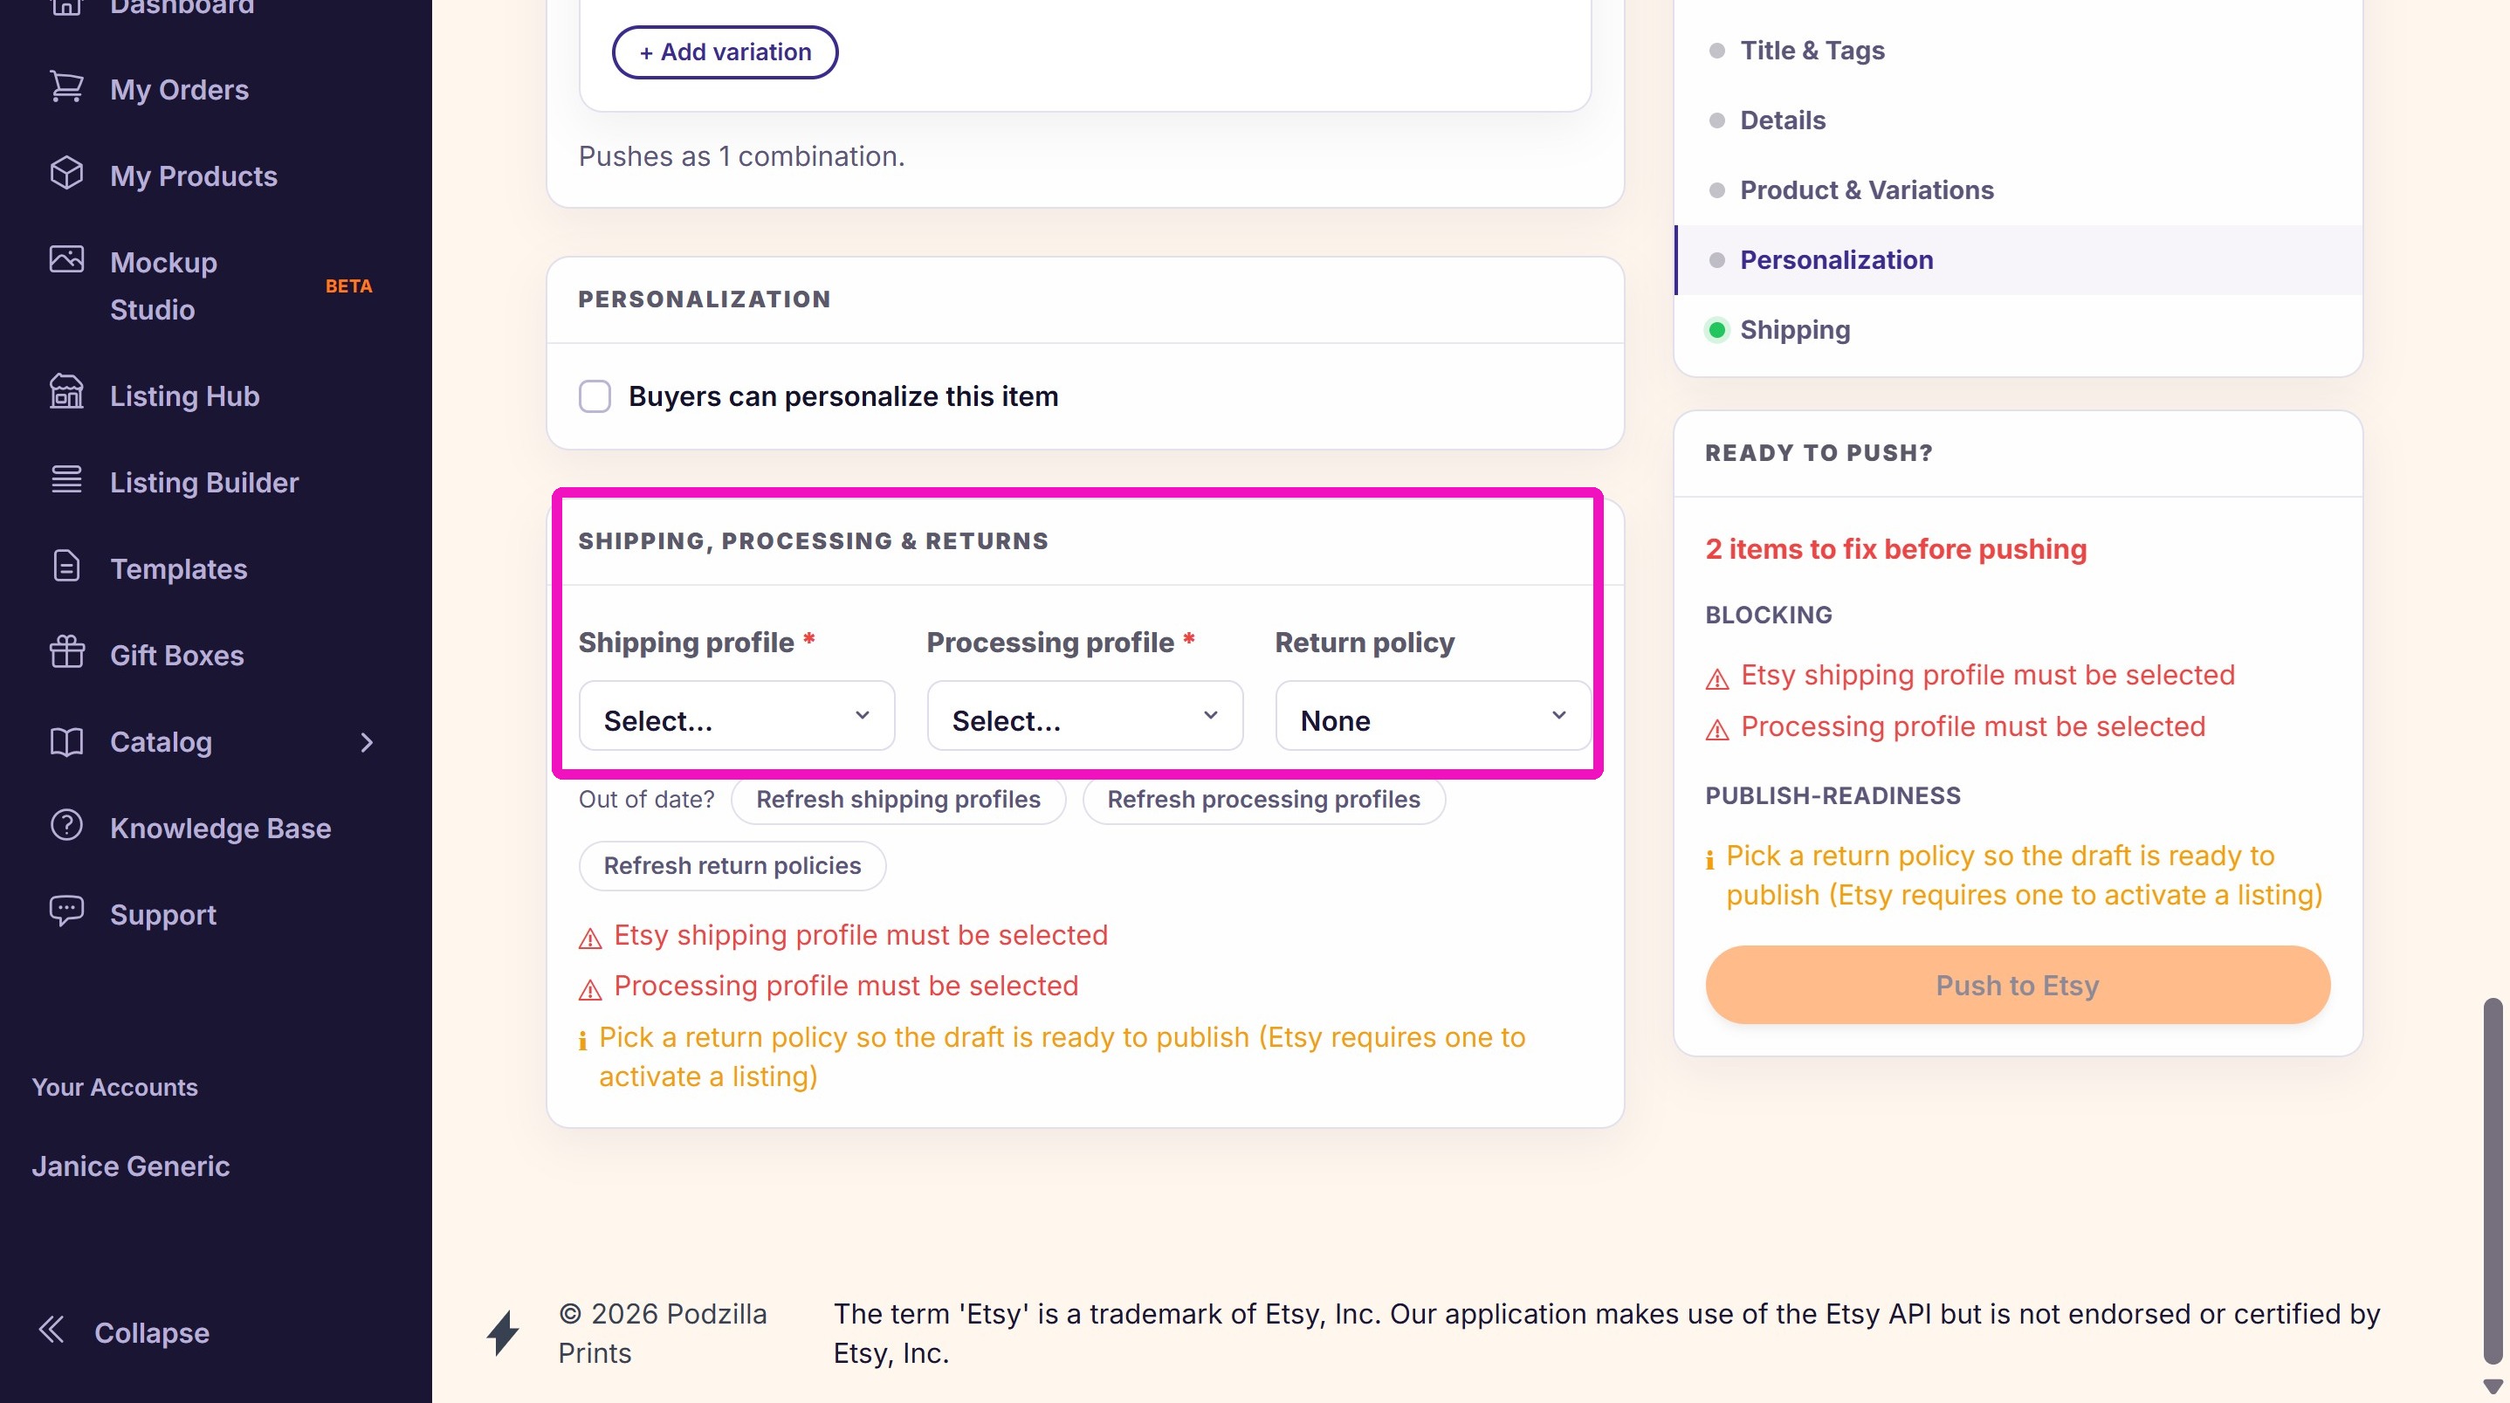
Task: Click the page vertical scrollbar thumb
Action: (x=2493, y=1181)
